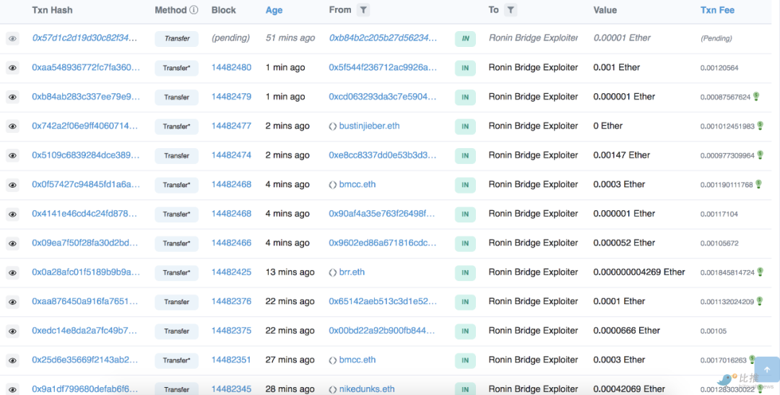Click the scroll-to-top arrow button
780x395 pixels.
click(x=767, y=369)
